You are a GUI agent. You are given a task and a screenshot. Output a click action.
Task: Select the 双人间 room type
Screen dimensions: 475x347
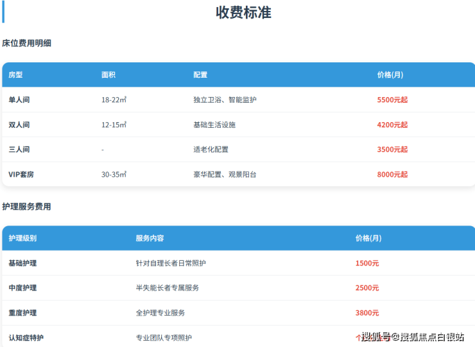(x=19, y=125)
